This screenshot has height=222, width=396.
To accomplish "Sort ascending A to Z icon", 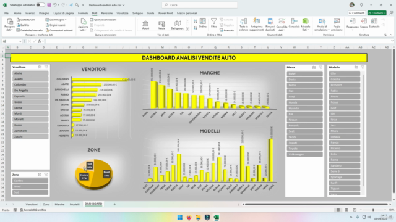I will click(x=196, y=22).
